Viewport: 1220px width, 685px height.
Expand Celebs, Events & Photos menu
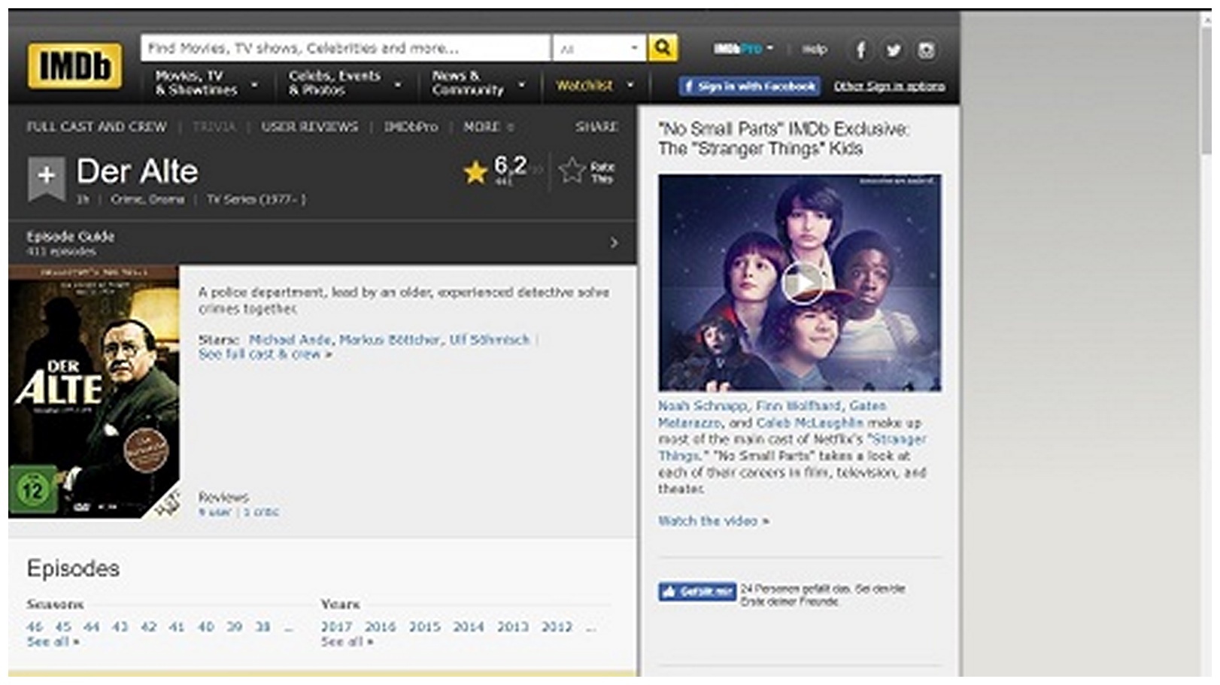pyautogui.click(x=344, y=83)
